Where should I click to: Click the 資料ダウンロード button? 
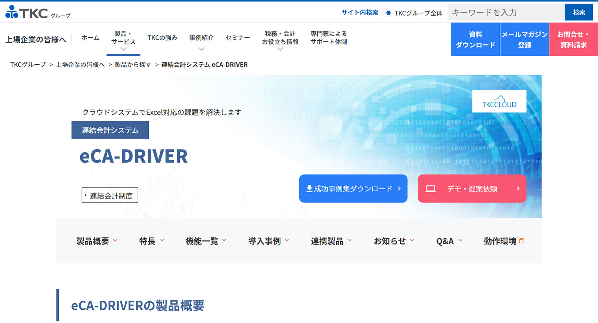[475, 39]
